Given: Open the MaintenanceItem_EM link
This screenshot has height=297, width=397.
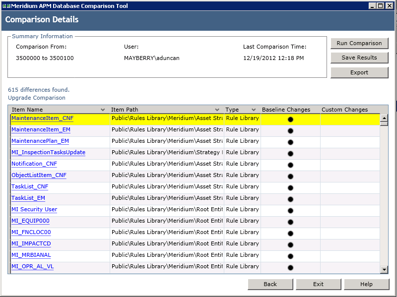Looking at the screenshot, I should [41, 129].
